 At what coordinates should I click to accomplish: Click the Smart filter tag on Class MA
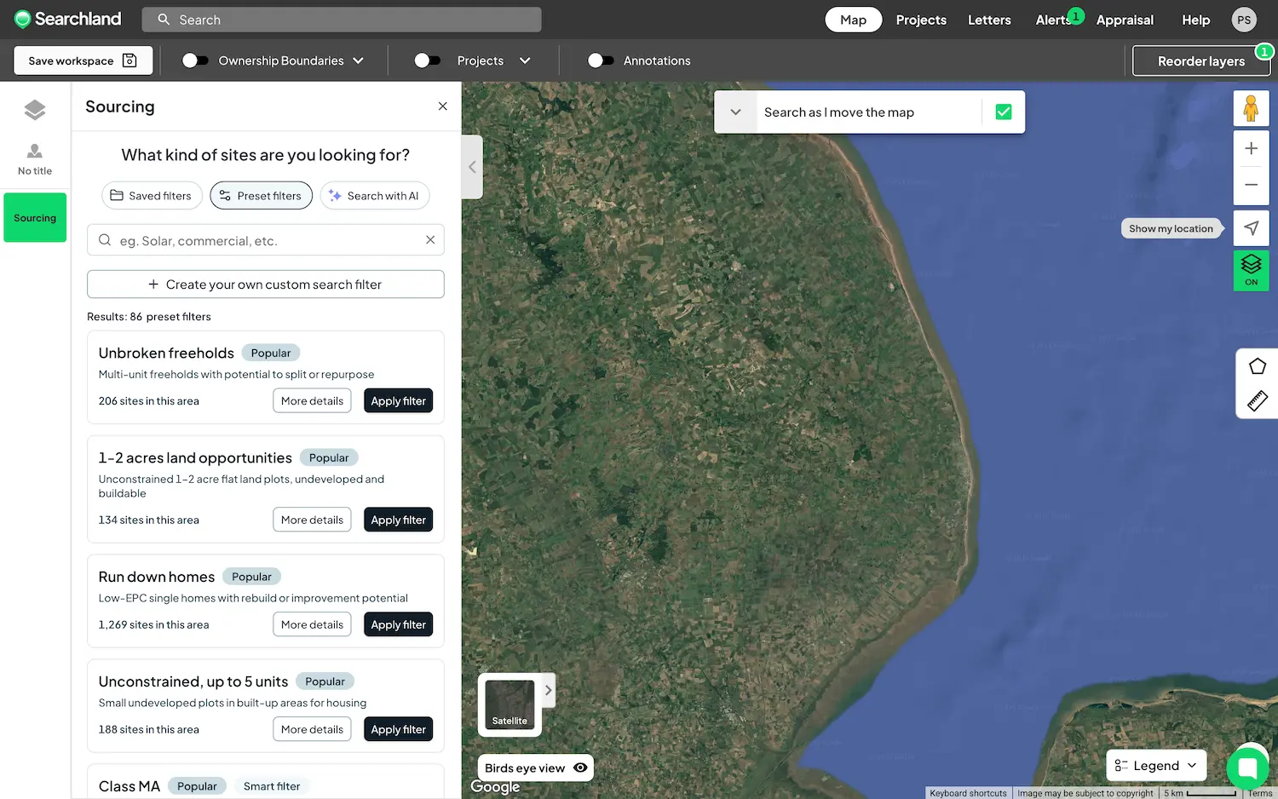click(272, 786)
